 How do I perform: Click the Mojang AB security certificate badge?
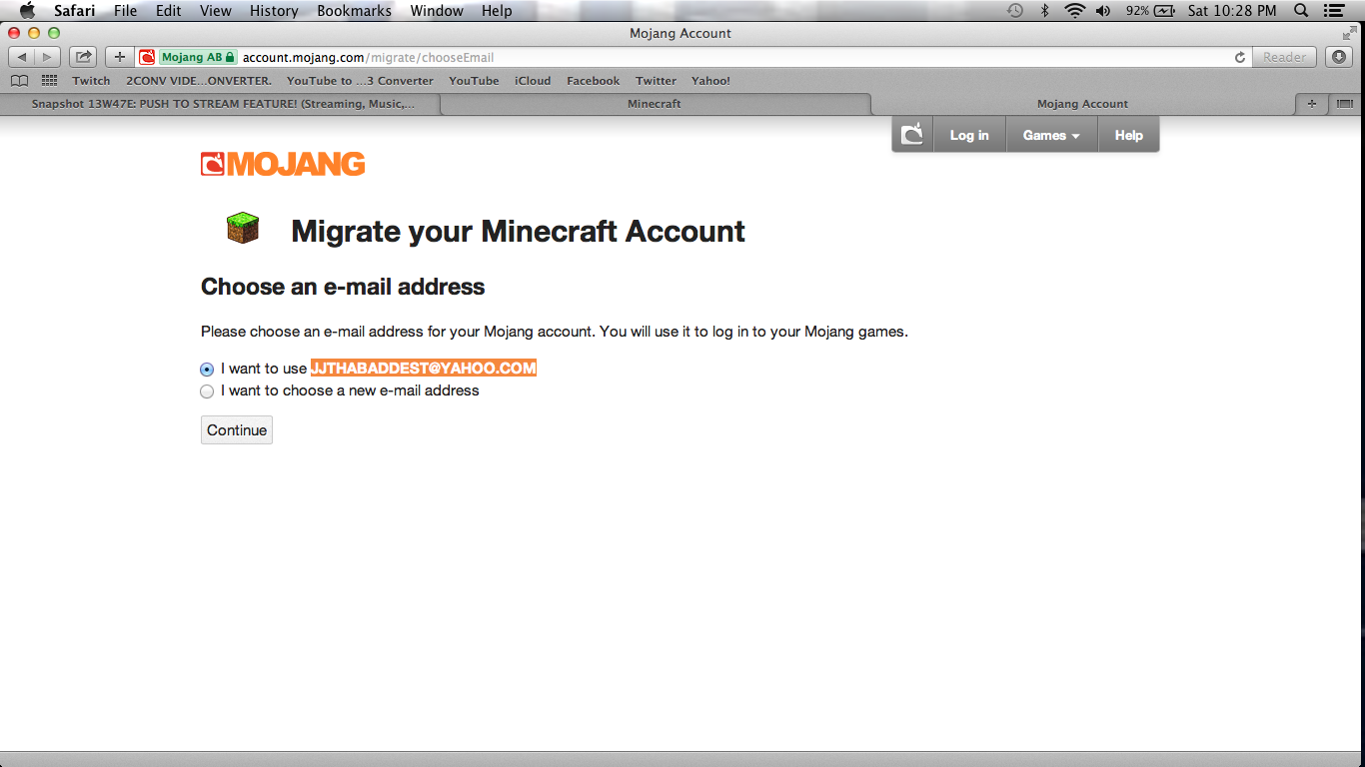[x=198, y=57]
